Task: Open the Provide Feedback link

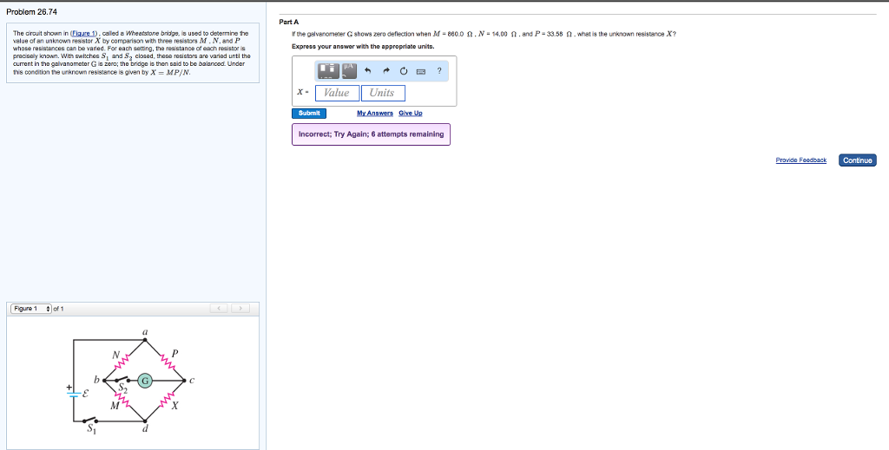Action: click(x=801, y=160)
